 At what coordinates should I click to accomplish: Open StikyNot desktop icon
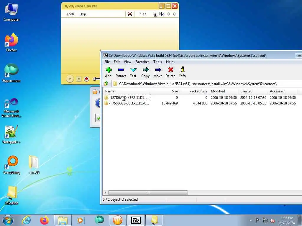click(12, 195)
